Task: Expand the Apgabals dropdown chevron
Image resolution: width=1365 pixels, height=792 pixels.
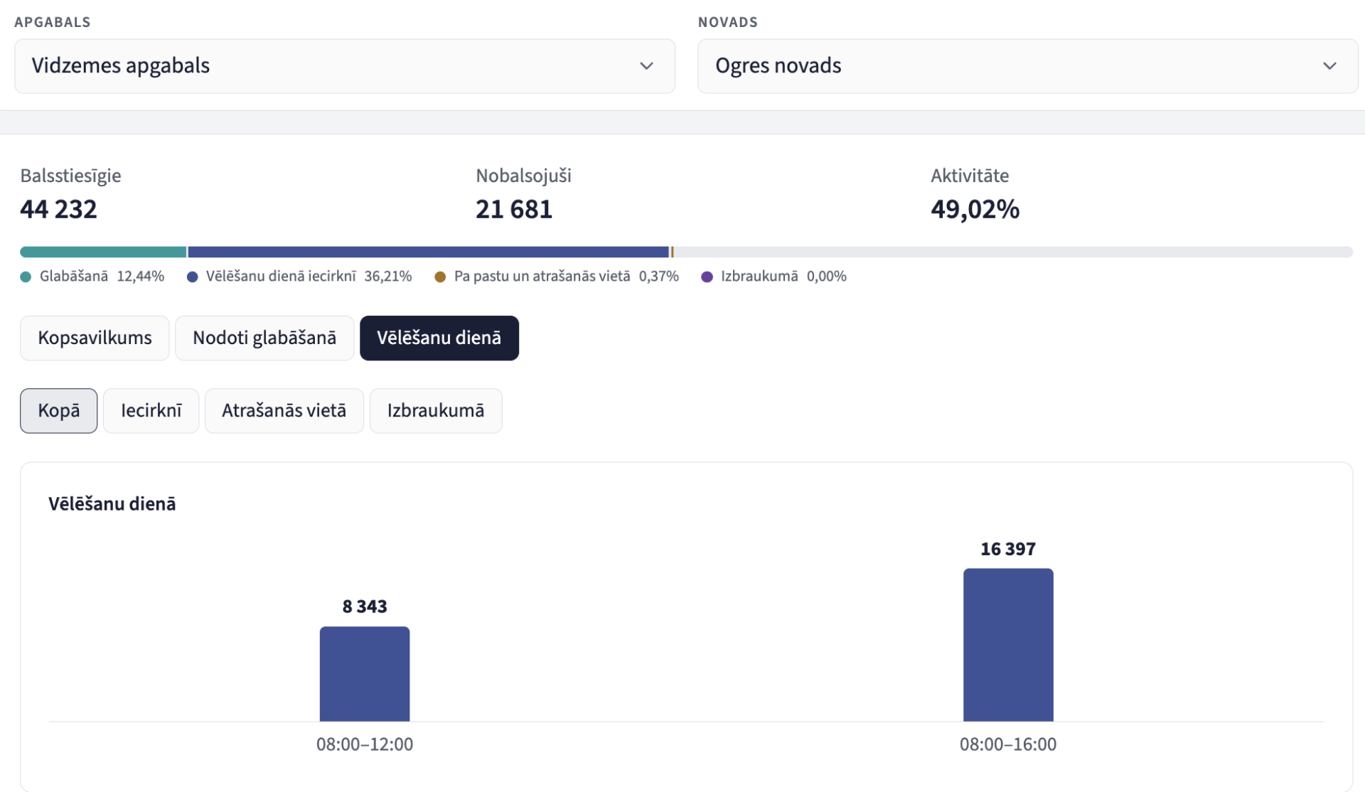Action: point(646,66)
